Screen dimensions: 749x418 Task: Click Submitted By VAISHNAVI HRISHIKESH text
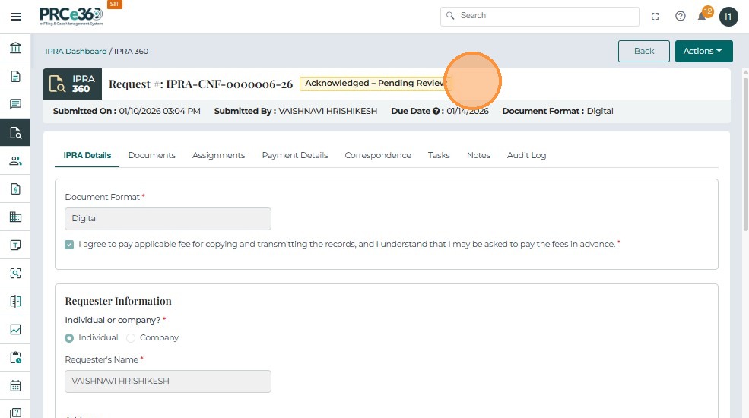coord(296,111)
